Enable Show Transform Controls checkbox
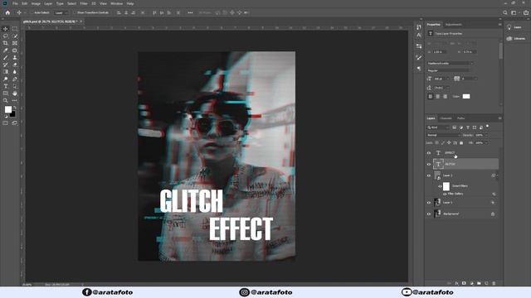The width and height of the screenshot is (531, 298). [76, 12]
